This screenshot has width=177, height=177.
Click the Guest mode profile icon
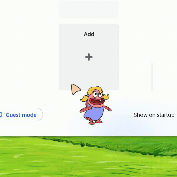tap(1, 115)
